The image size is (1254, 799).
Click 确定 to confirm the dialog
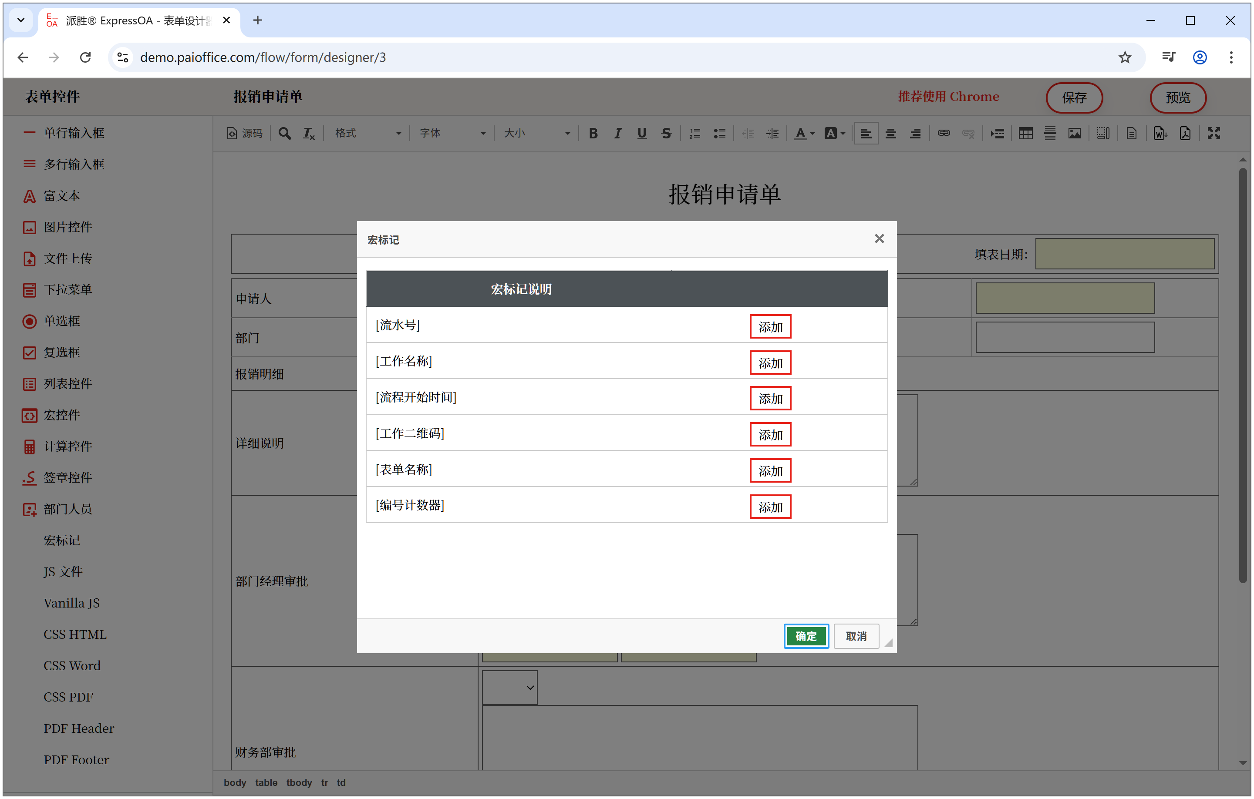tap(805, 636)
